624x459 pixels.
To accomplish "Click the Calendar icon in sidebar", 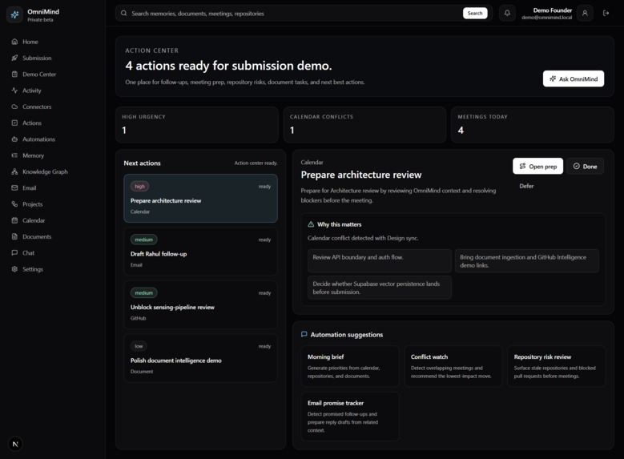I will tap(14, 220).
